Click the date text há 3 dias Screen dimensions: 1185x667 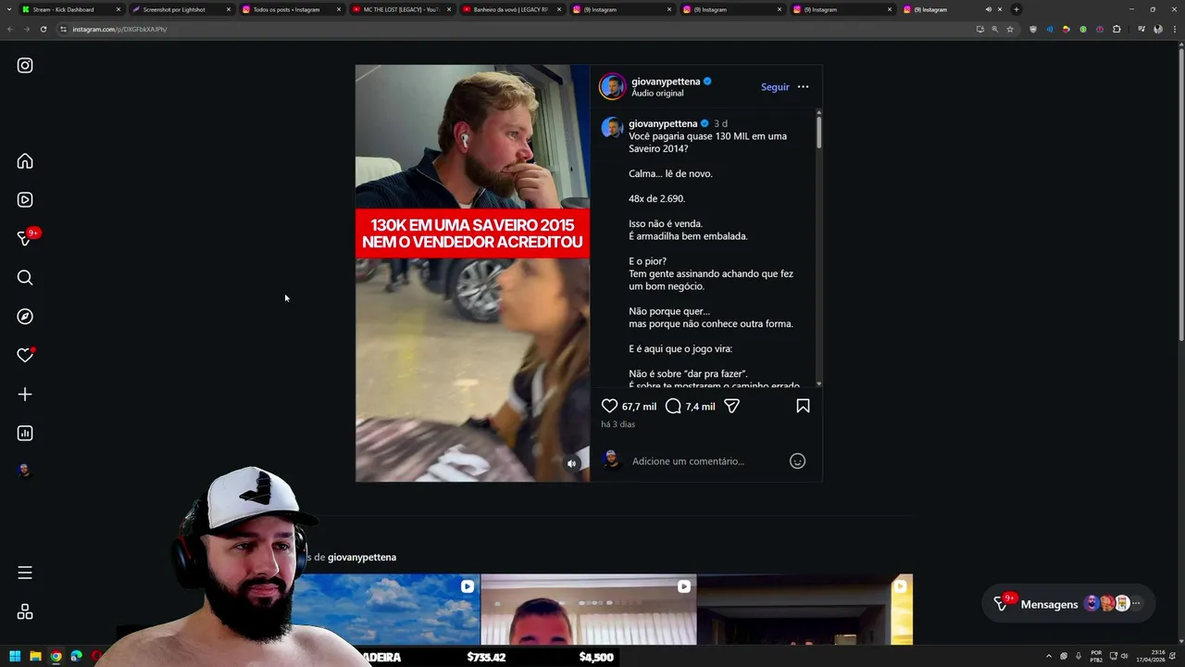click(617, 424)
